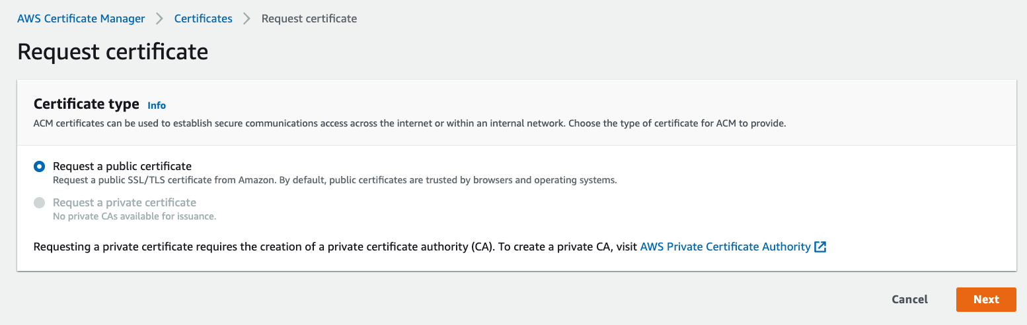
Task: Cancel the certificate request
Action: pos(909,299)
